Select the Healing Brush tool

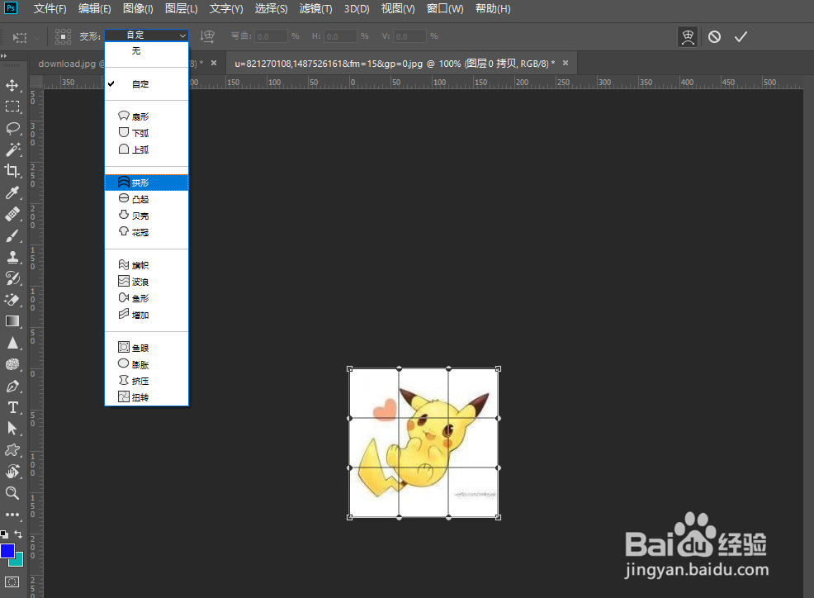click(x=12, y=214)
